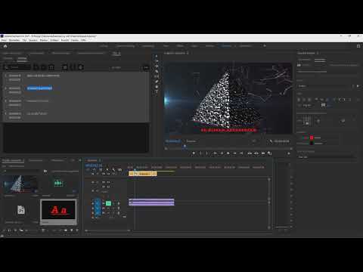This screenshot has height=272, width=363.
Task: Click the Mark In button
Action: [x=200, y=153]
